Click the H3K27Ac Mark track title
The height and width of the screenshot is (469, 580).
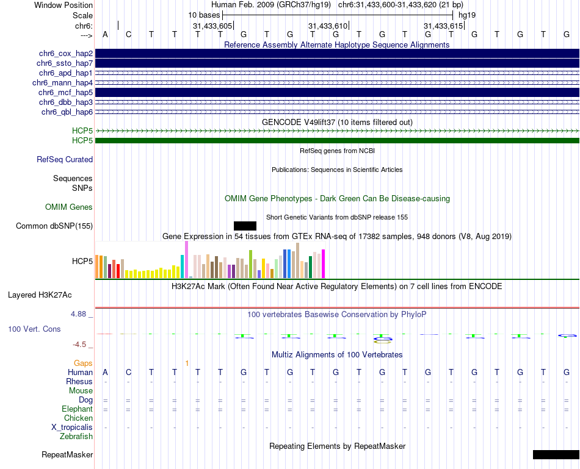tap(337, 287)
